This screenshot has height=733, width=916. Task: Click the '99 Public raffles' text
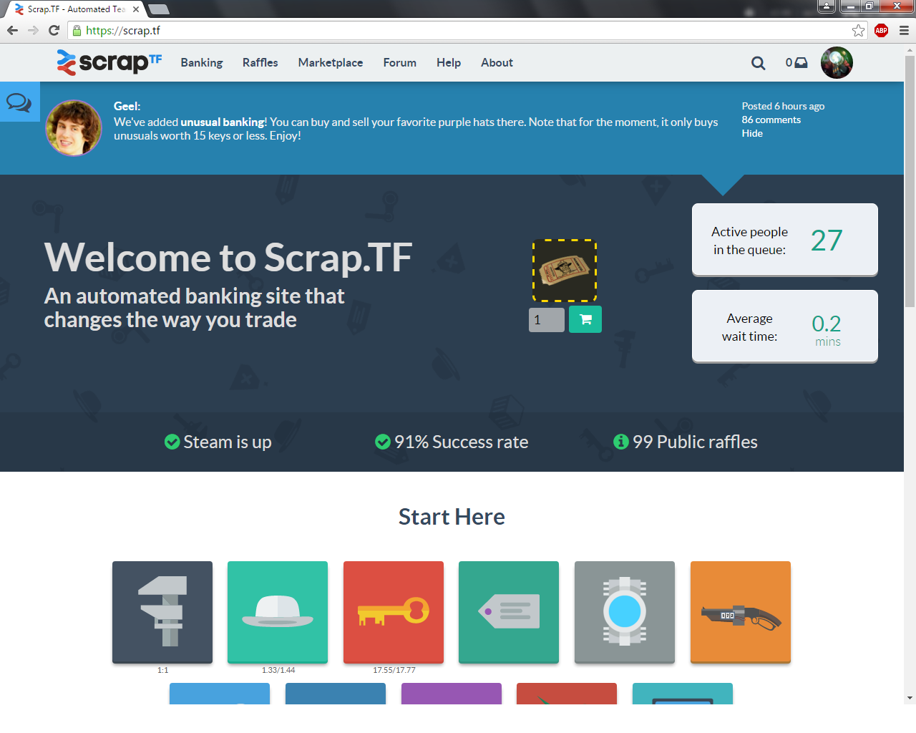(x=695, y=442)
